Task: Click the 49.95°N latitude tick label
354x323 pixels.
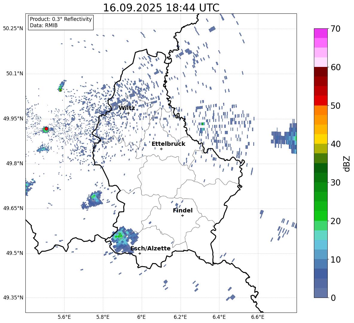Action: [x=13, y=119]
